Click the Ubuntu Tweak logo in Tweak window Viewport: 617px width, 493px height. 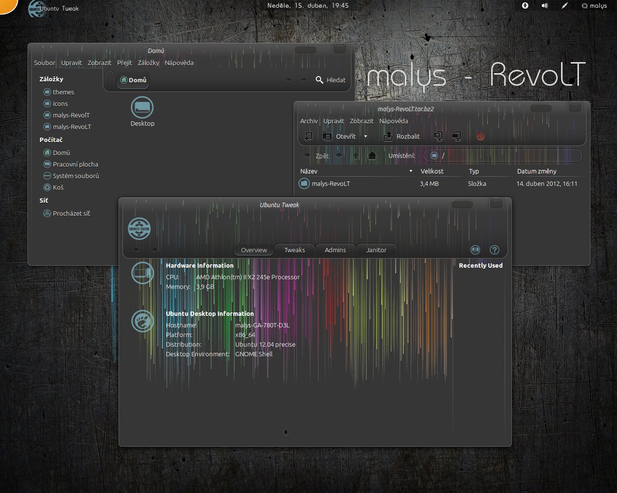[x=139, y=229]
